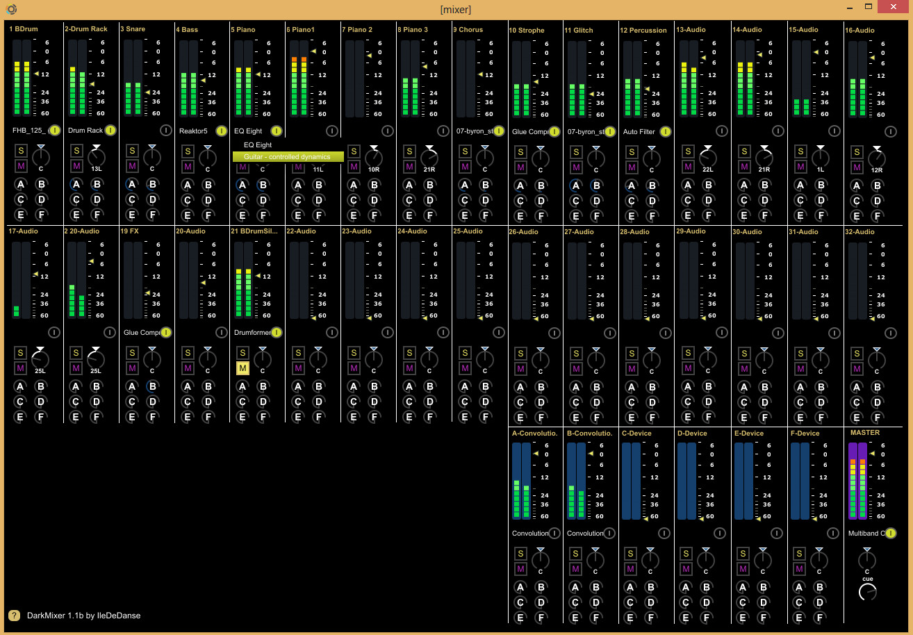Click the MASTER pan knob

[x=867, y=560]
